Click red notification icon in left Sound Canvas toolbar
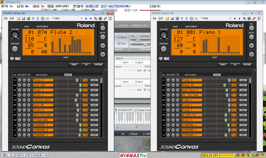 (106, 18)
